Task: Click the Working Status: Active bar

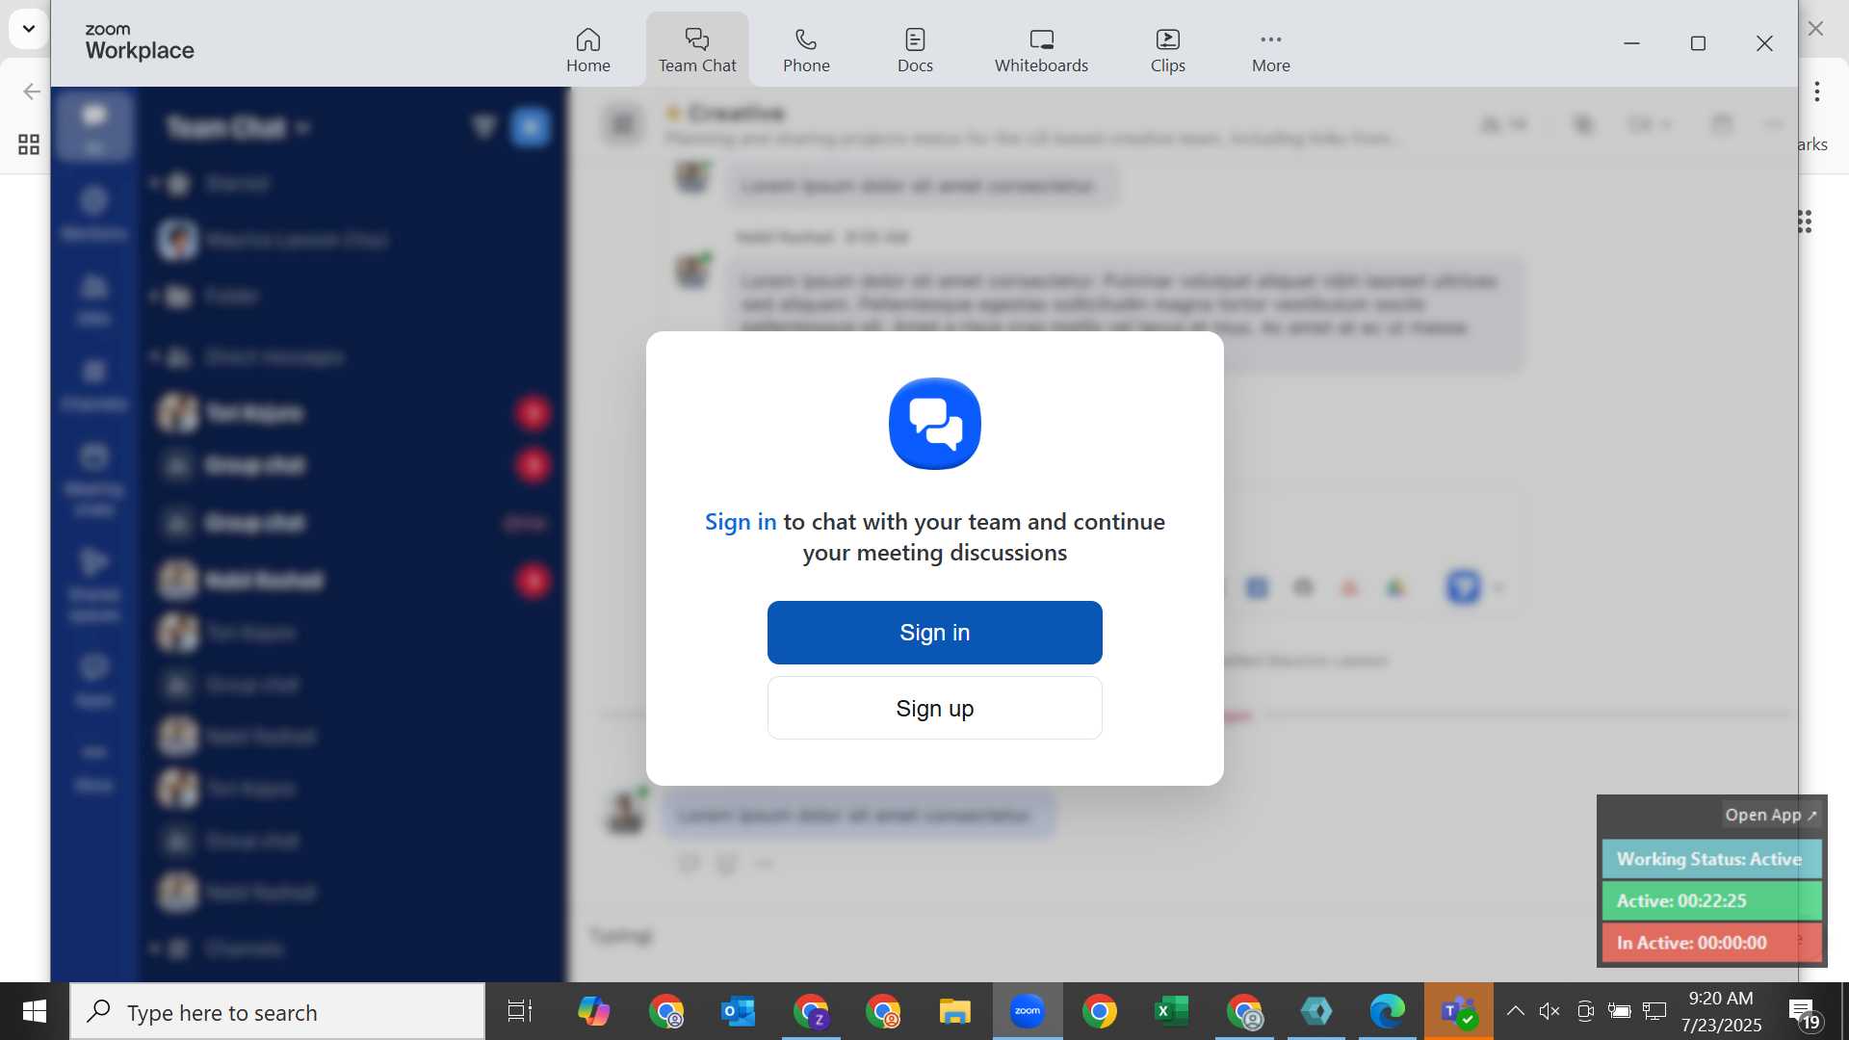Action: pos(1711,859)
